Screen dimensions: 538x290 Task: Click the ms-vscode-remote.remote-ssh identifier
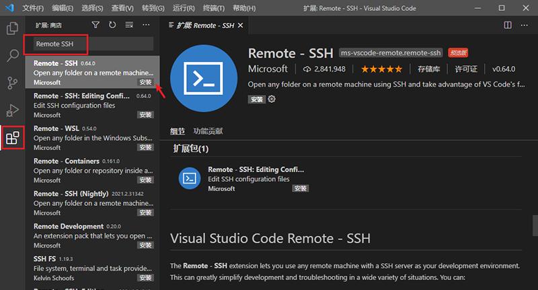click(391, 53)
